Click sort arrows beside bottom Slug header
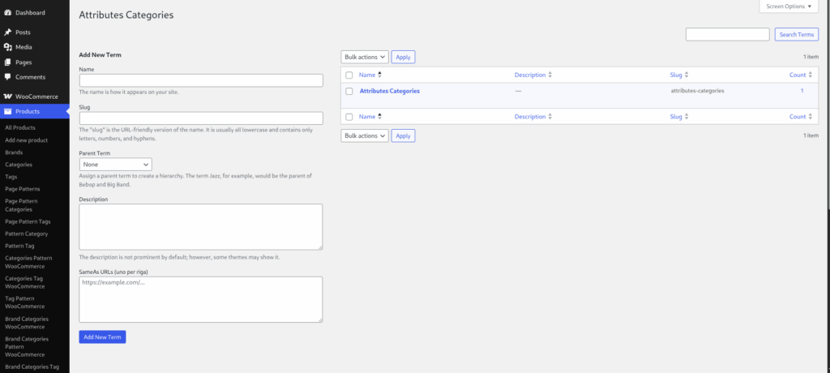This screenshot has width=830, height=373. 686,117
